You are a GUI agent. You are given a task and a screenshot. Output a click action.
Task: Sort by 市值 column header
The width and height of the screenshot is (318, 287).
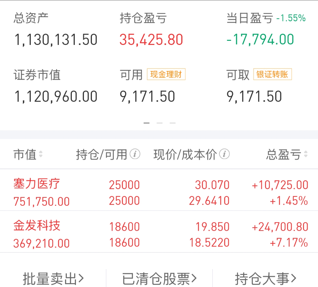click(25, 154)
